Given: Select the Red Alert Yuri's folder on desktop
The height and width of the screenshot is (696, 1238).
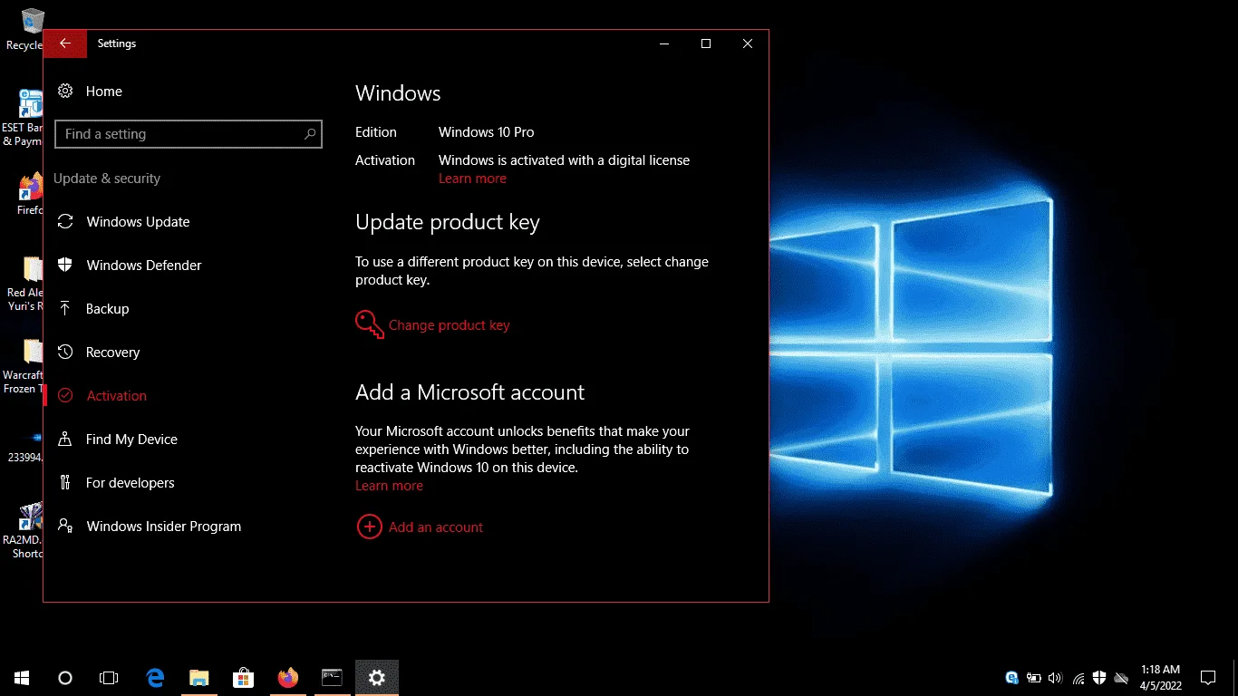Looking at the screenshot, I should [27, 284].
